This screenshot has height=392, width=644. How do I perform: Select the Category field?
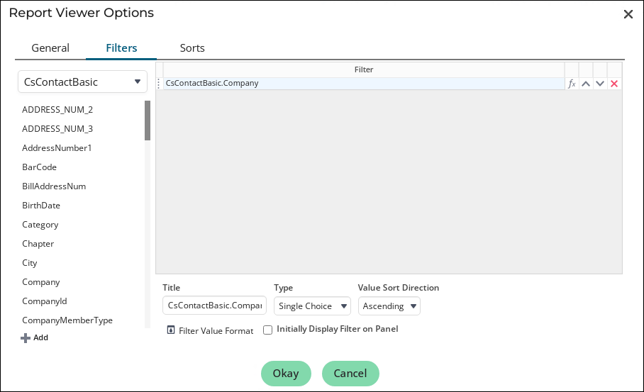(x=40, y=225)
